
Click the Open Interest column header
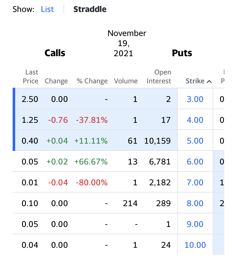coord(159,77)
